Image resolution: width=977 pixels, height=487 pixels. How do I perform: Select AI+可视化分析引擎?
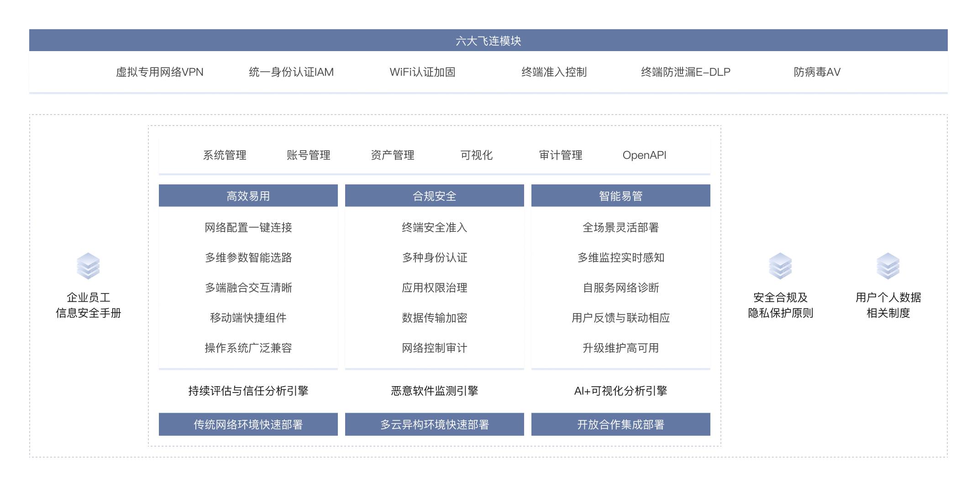tap(621, 391)
